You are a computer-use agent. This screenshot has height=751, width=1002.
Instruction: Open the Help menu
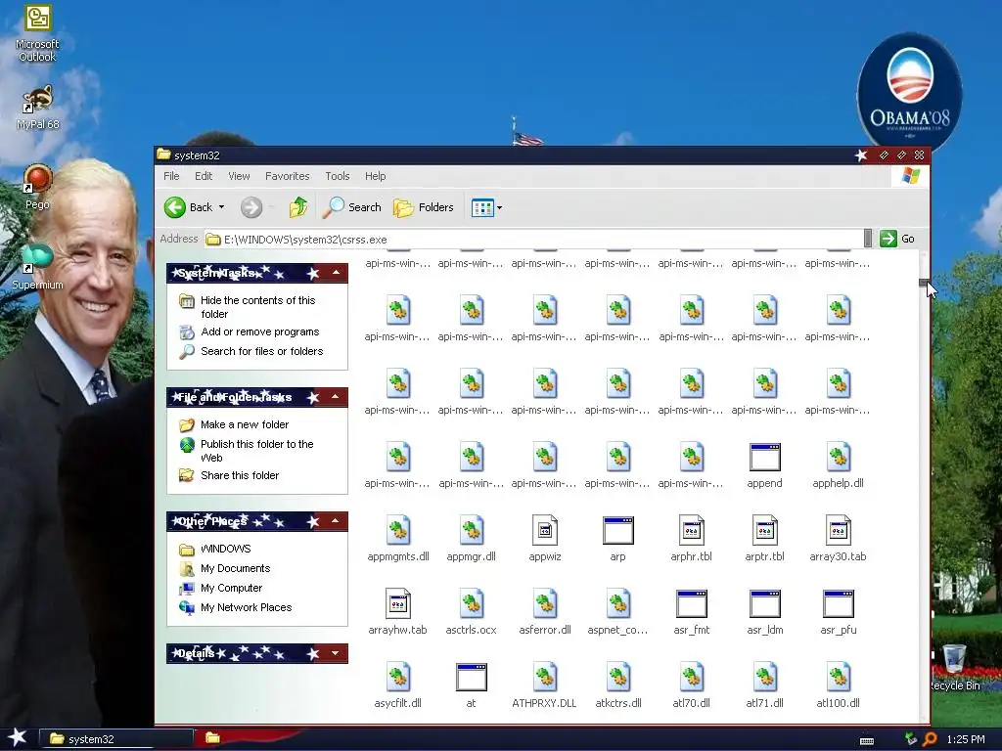(x=375, y=176)
